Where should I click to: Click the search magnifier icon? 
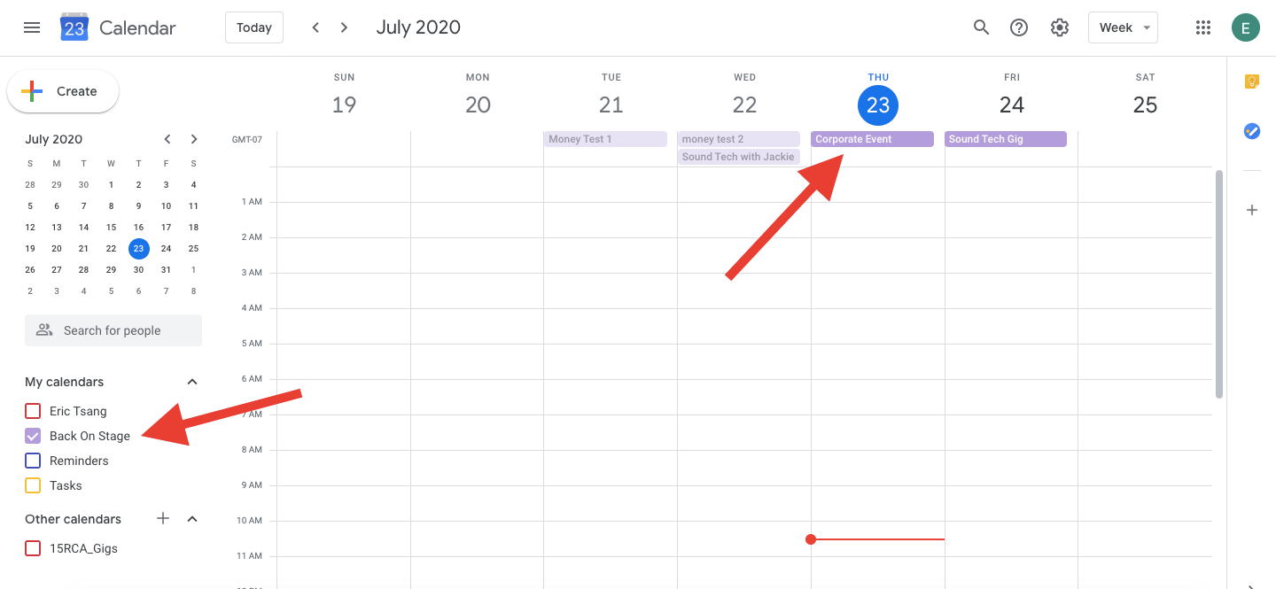[x=981, y=27]
